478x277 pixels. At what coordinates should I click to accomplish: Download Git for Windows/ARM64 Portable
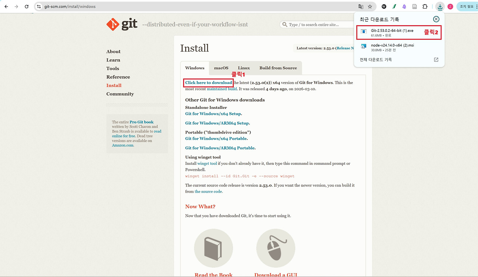pos(220,148)
